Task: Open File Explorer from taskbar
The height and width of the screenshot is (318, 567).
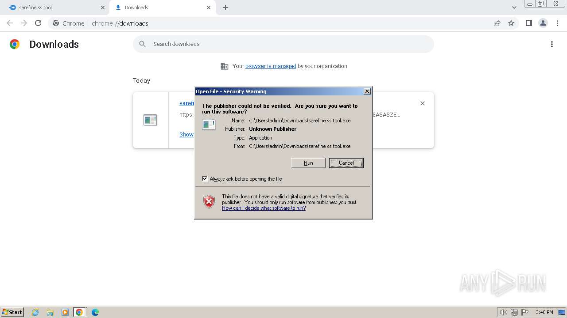Action: tap(50, 312)
